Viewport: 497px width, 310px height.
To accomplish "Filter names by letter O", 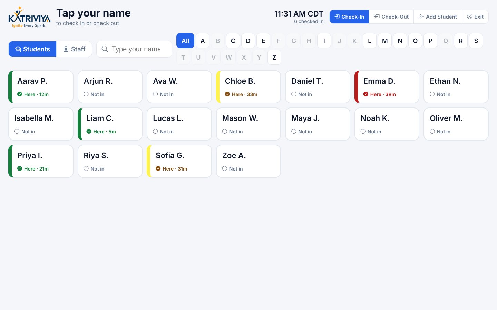I will (415, 41).
